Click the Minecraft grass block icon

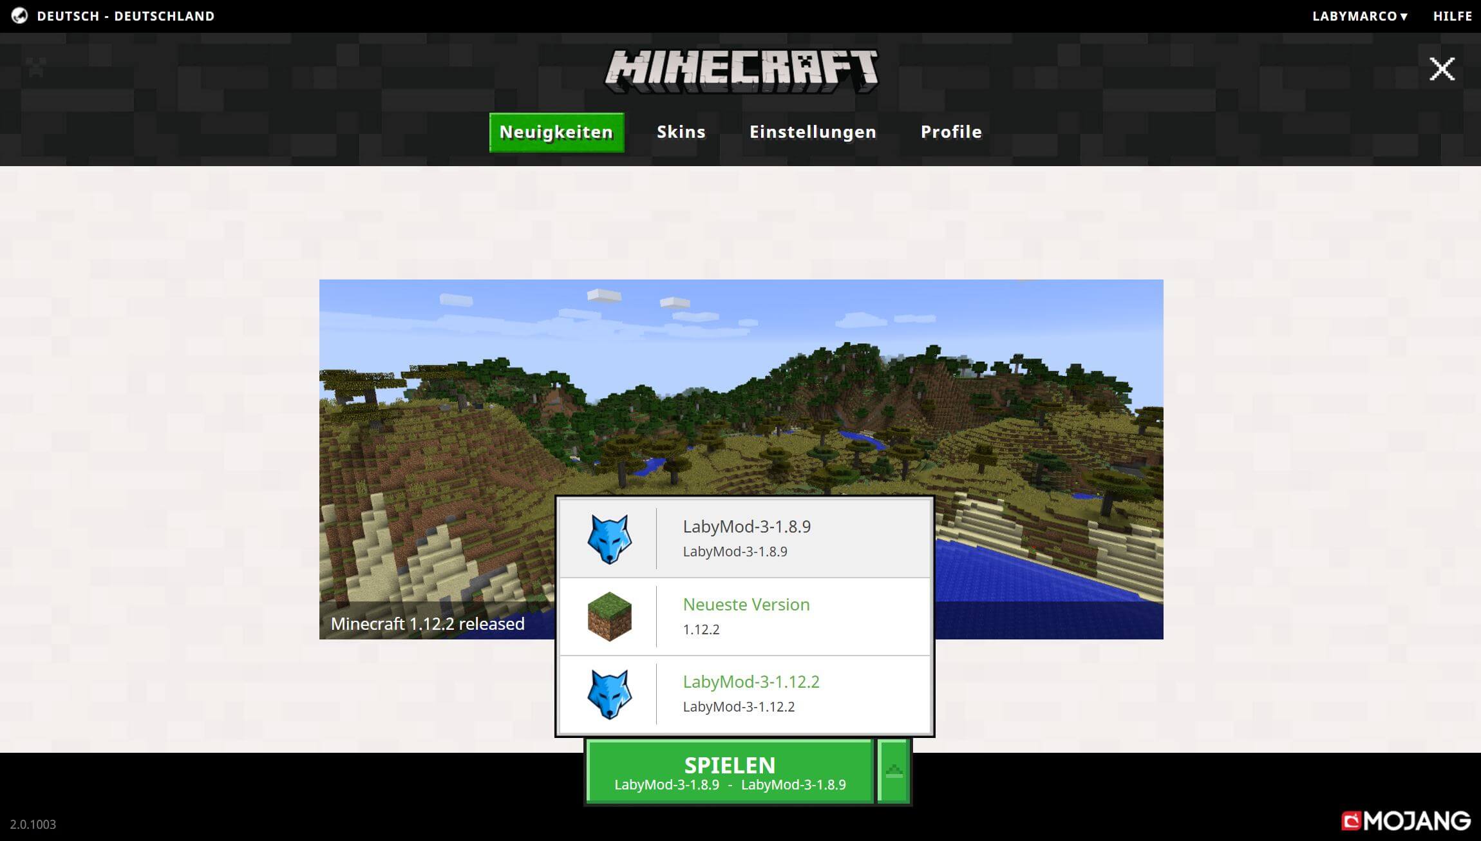(608, 615)
